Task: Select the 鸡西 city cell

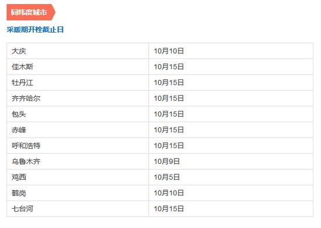Action: [x=78, y=177]
